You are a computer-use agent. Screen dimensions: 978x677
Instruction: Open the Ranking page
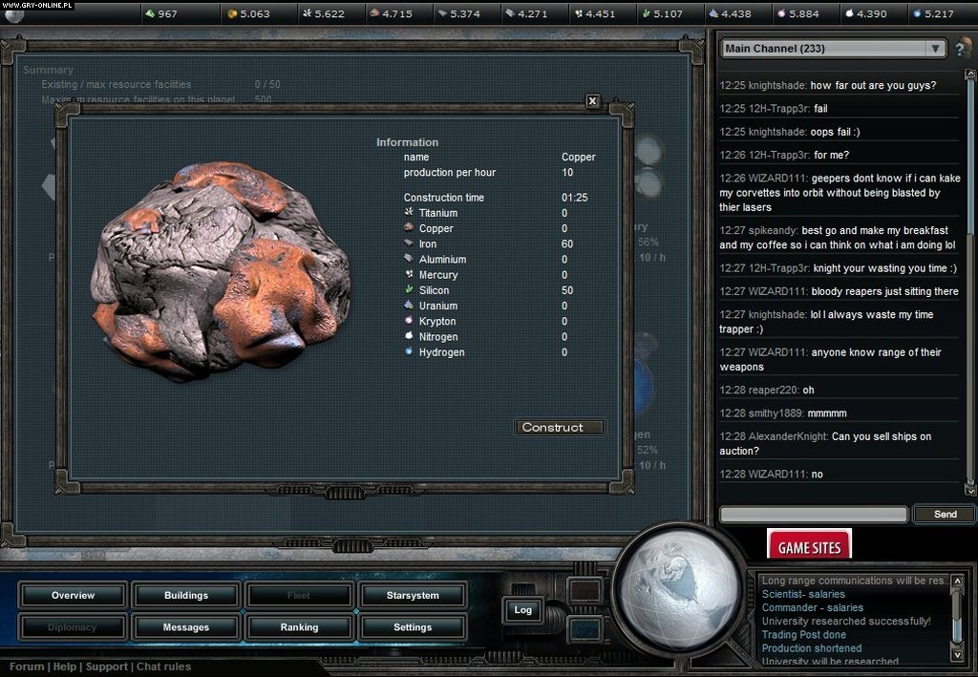point(299,627)
